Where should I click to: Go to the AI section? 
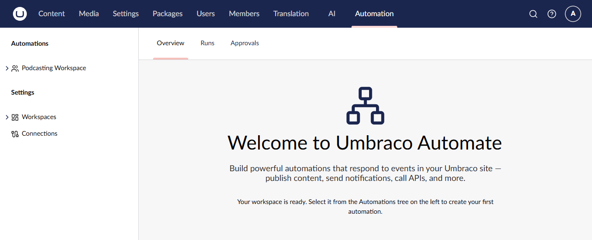coord(332,14)
